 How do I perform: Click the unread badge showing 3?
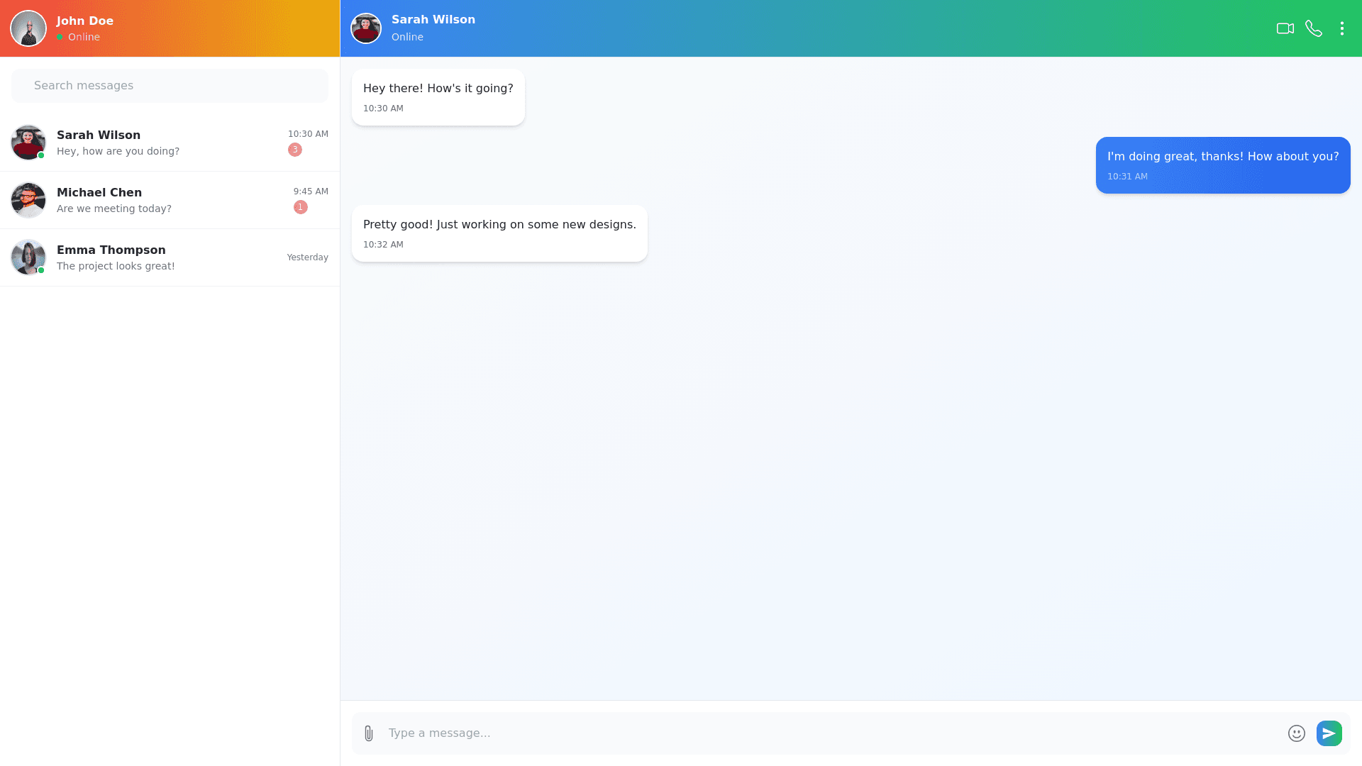295,150
